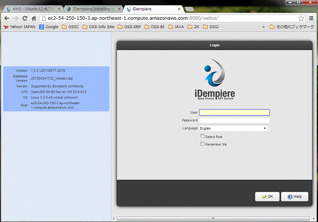This screenshot has height=222, width=318.
Task: Focus the User input field
Action: point(234,113)
